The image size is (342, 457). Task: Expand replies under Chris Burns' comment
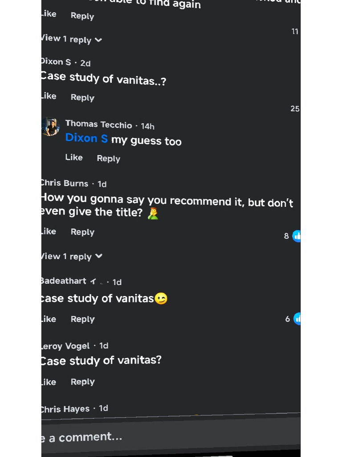pos(72,257)
